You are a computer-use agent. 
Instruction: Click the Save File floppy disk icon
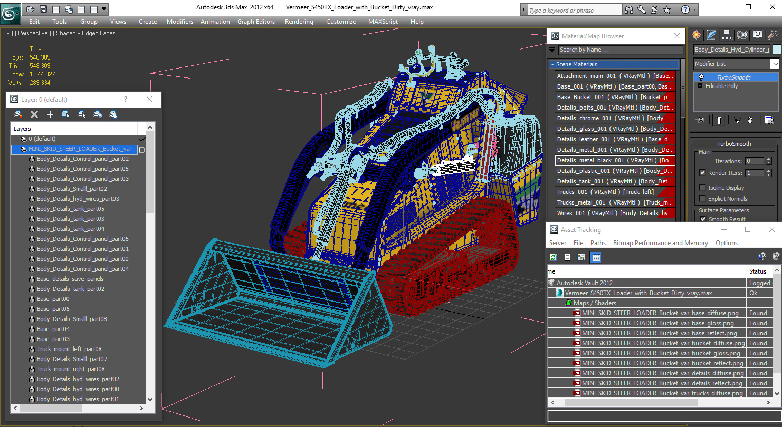pyautogui.click(x=43, y=9)
